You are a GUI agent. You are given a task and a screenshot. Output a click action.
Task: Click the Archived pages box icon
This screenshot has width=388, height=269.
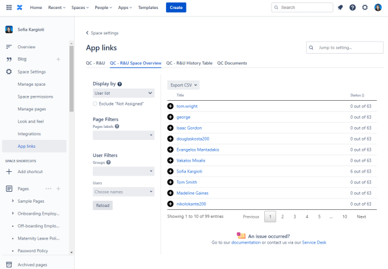[9, 265]
